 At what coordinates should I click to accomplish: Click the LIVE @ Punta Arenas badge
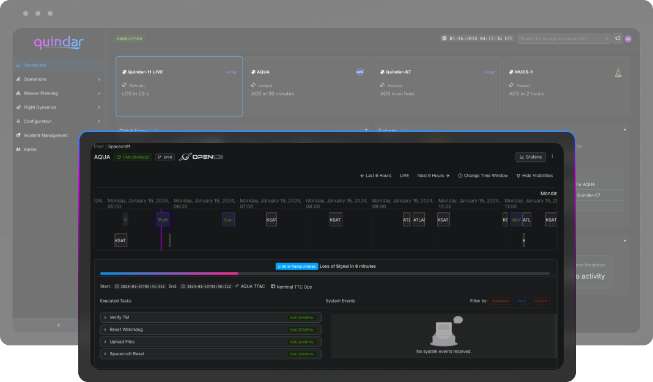pyautogui.click(x=297, y=267)
